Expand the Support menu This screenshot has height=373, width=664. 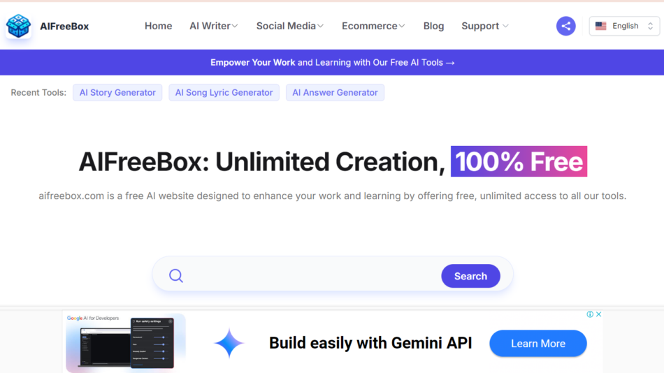[484, 26]
